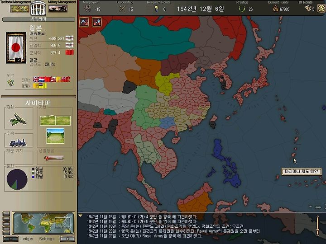Open the gold emblem button beside DI Points
Screen dimensions: 326x244
321,9
